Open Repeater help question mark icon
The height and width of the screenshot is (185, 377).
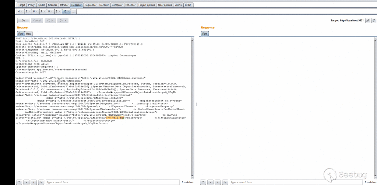click(373, 21)
